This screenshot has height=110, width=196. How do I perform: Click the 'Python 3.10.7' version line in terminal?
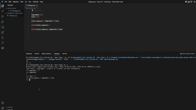pyautogui.click(x=63, y=67)
